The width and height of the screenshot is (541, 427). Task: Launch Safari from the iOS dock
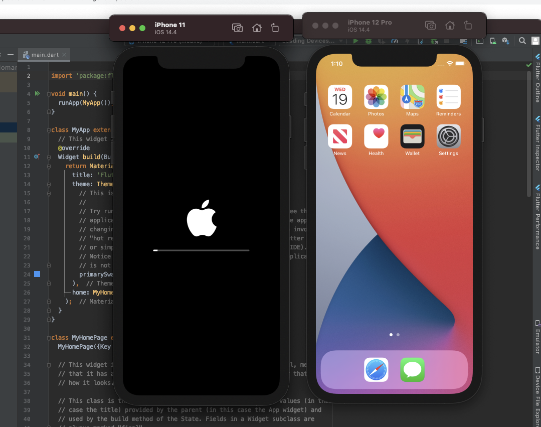(x=376, y=370)
